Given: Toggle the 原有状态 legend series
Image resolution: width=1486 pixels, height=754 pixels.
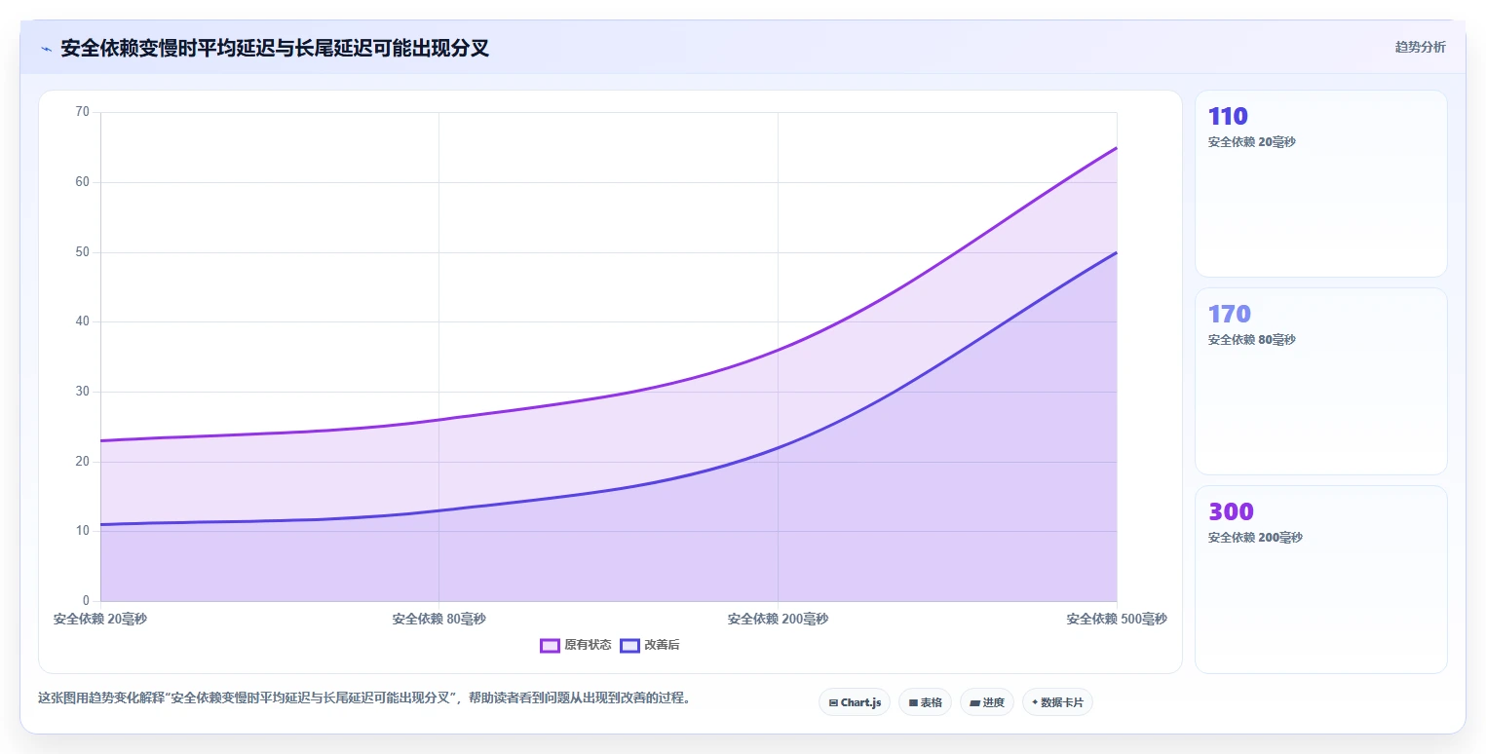Looking at the screenshot, I should 576,645.
